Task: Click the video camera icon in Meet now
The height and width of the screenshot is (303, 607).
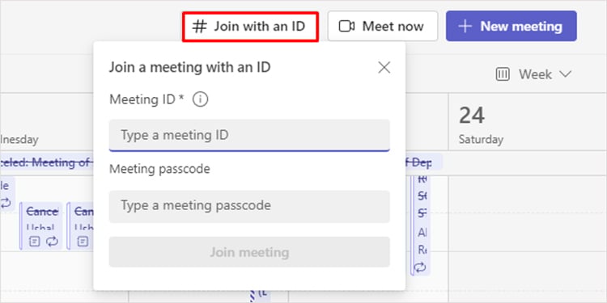Action: tap(346, 27)
